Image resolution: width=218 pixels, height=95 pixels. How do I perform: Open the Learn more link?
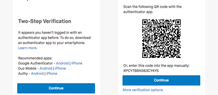[x=28, y=48]
